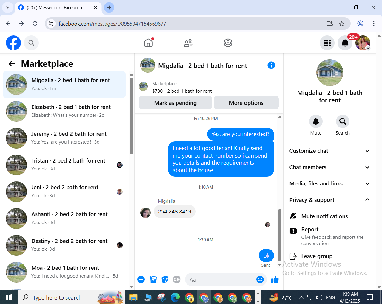Open Chrome profile icon

tap(360, 24)
